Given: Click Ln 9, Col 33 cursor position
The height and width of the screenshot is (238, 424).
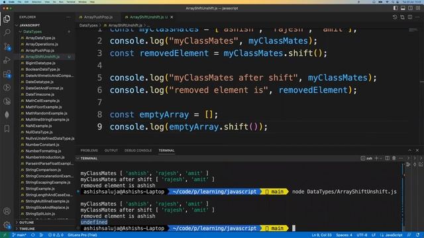Looking at the screenshot, I should coord(321,235).
